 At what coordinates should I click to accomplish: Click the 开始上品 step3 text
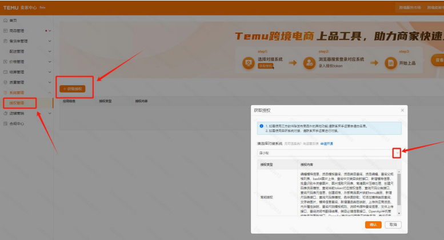(x=407, y=63)
